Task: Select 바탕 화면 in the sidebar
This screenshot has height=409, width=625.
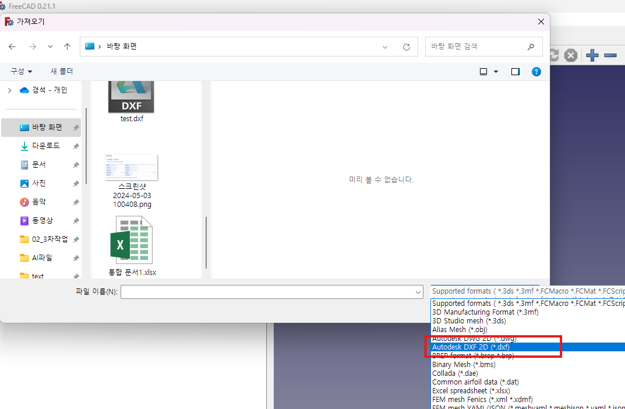Action: point(41,128)
